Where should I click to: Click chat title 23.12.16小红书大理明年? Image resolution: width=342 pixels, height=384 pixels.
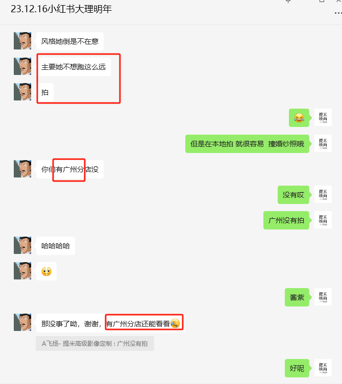point(61,9)
